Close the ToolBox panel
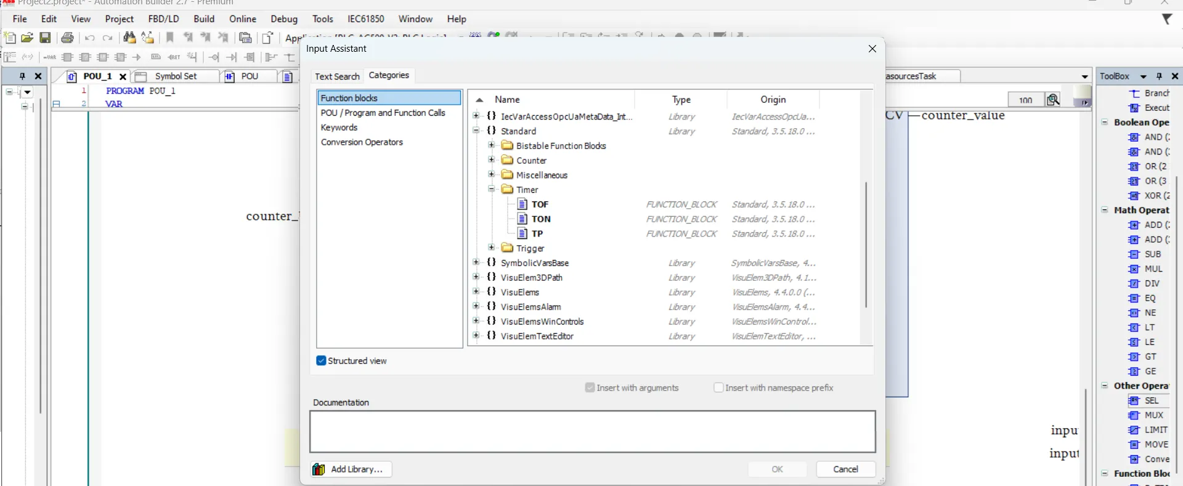The width and height of the screenshot is (1183, 486). 1174,76
